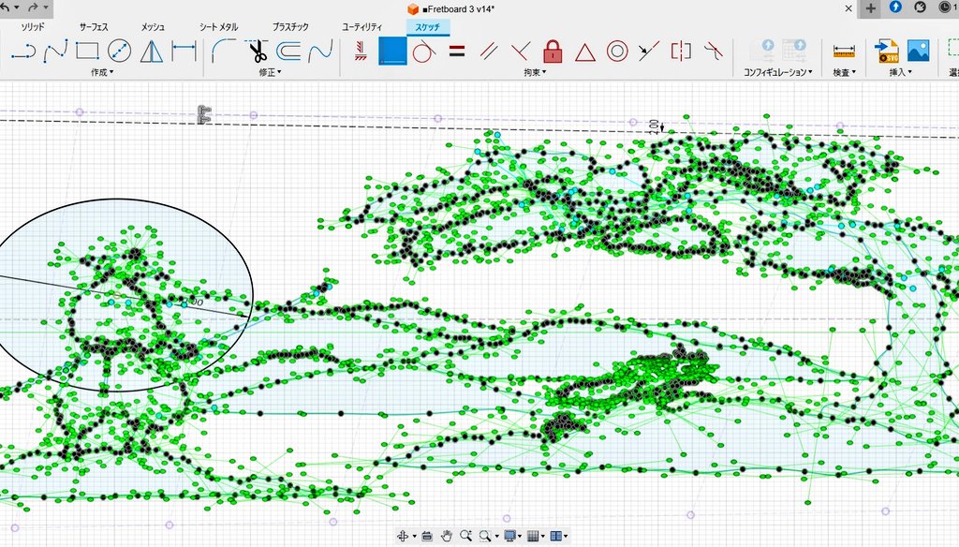Click the Orbit navigation icon

coord(403,536)
